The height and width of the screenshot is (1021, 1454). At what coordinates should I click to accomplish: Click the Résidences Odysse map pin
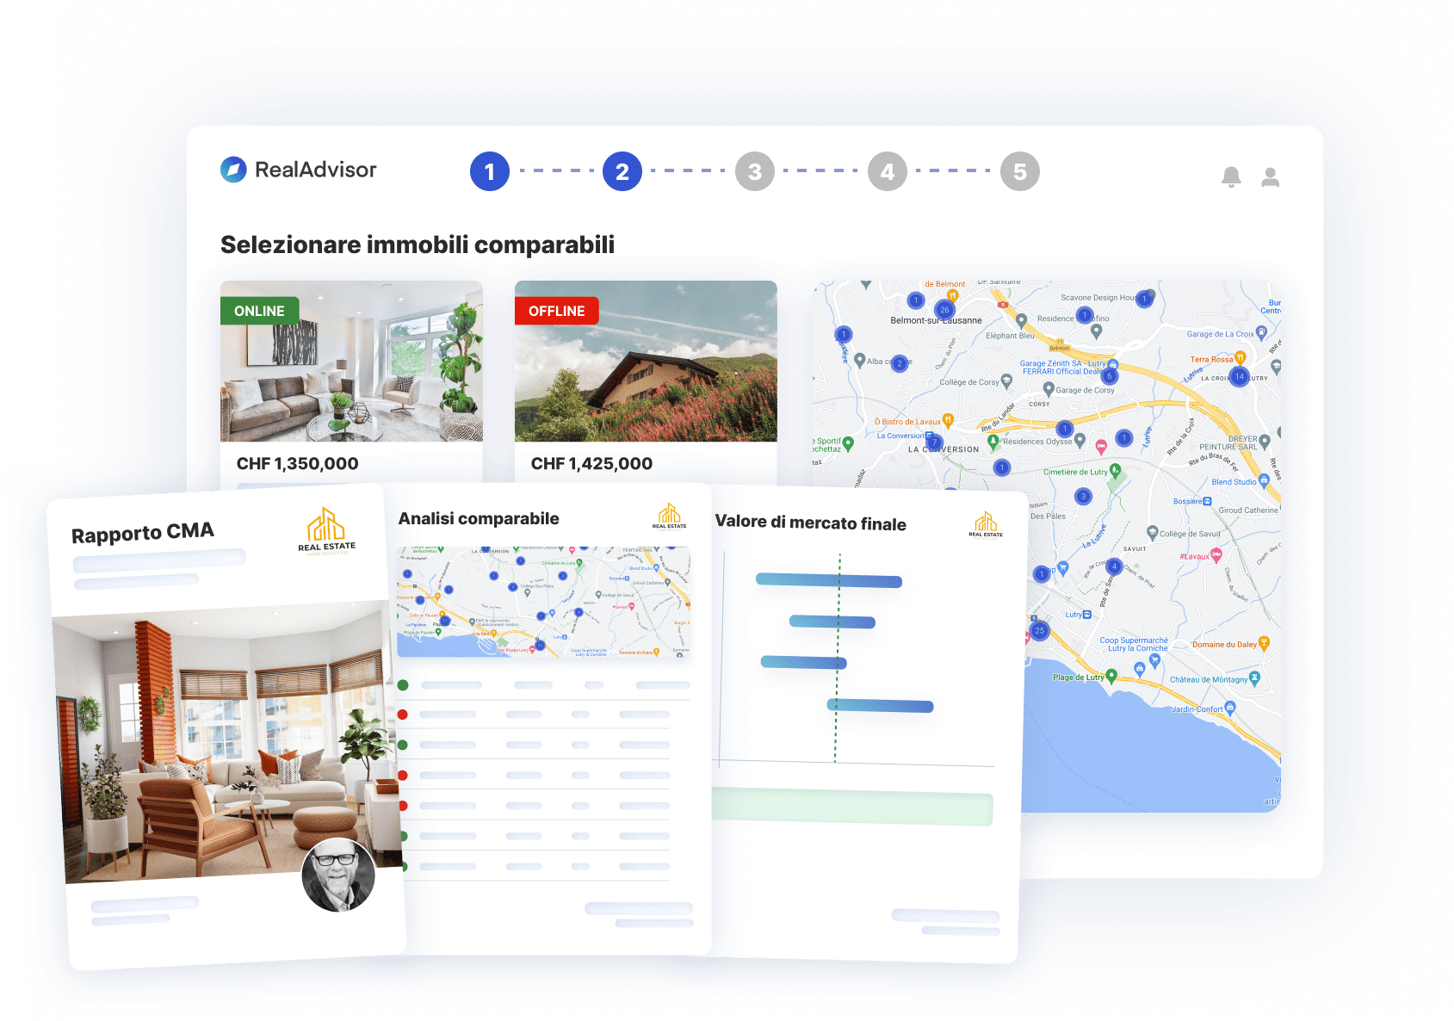1080,442
